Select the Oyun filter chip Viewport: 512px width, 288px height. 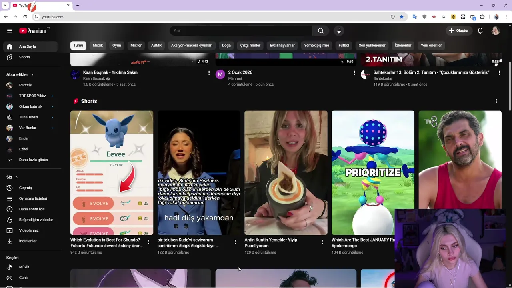[116, 46]
